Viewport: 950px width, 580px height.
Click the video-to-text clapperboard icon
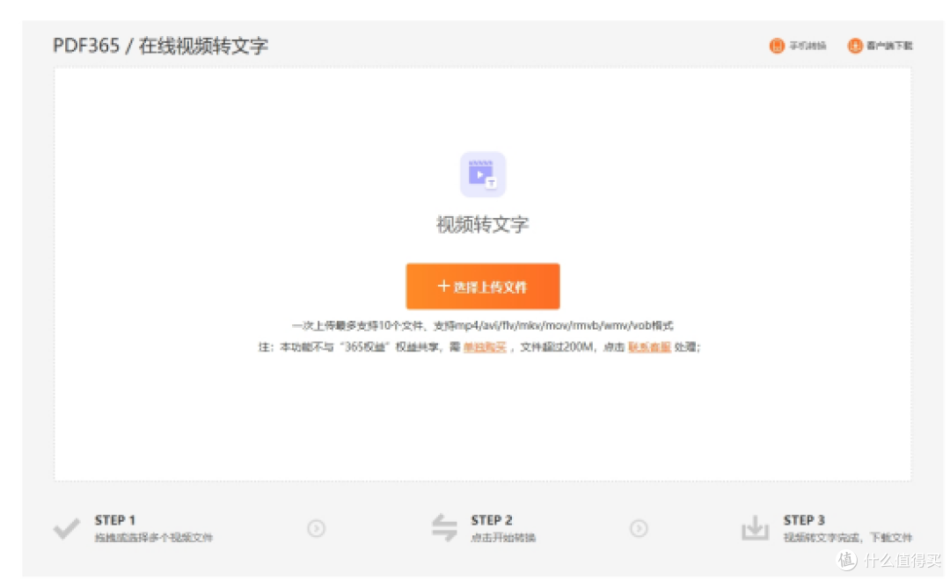(482, 174)
